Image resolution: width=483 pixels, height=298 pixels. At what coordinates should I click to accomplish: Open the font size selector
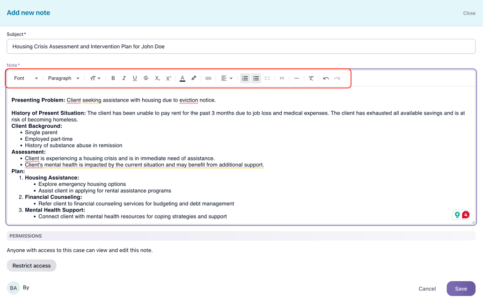[x=95, y=78]
